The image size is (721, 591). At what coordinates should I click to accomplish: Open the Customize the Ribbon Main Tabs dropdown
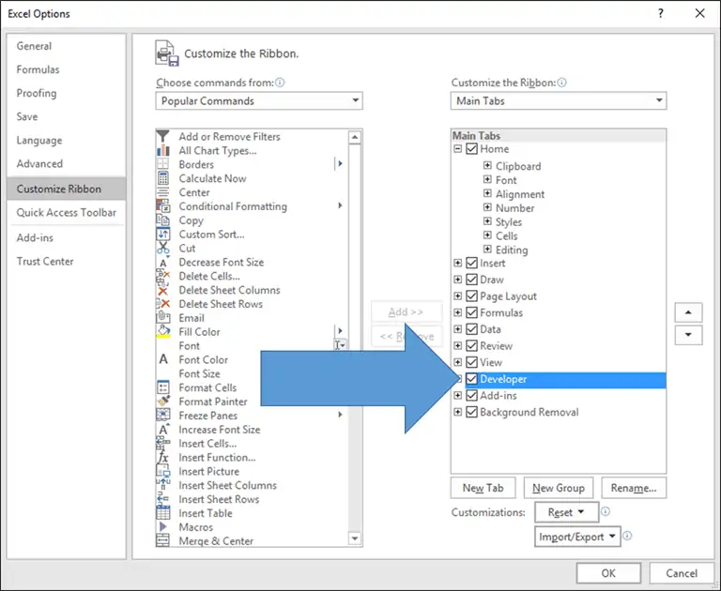tap(559, 100)
